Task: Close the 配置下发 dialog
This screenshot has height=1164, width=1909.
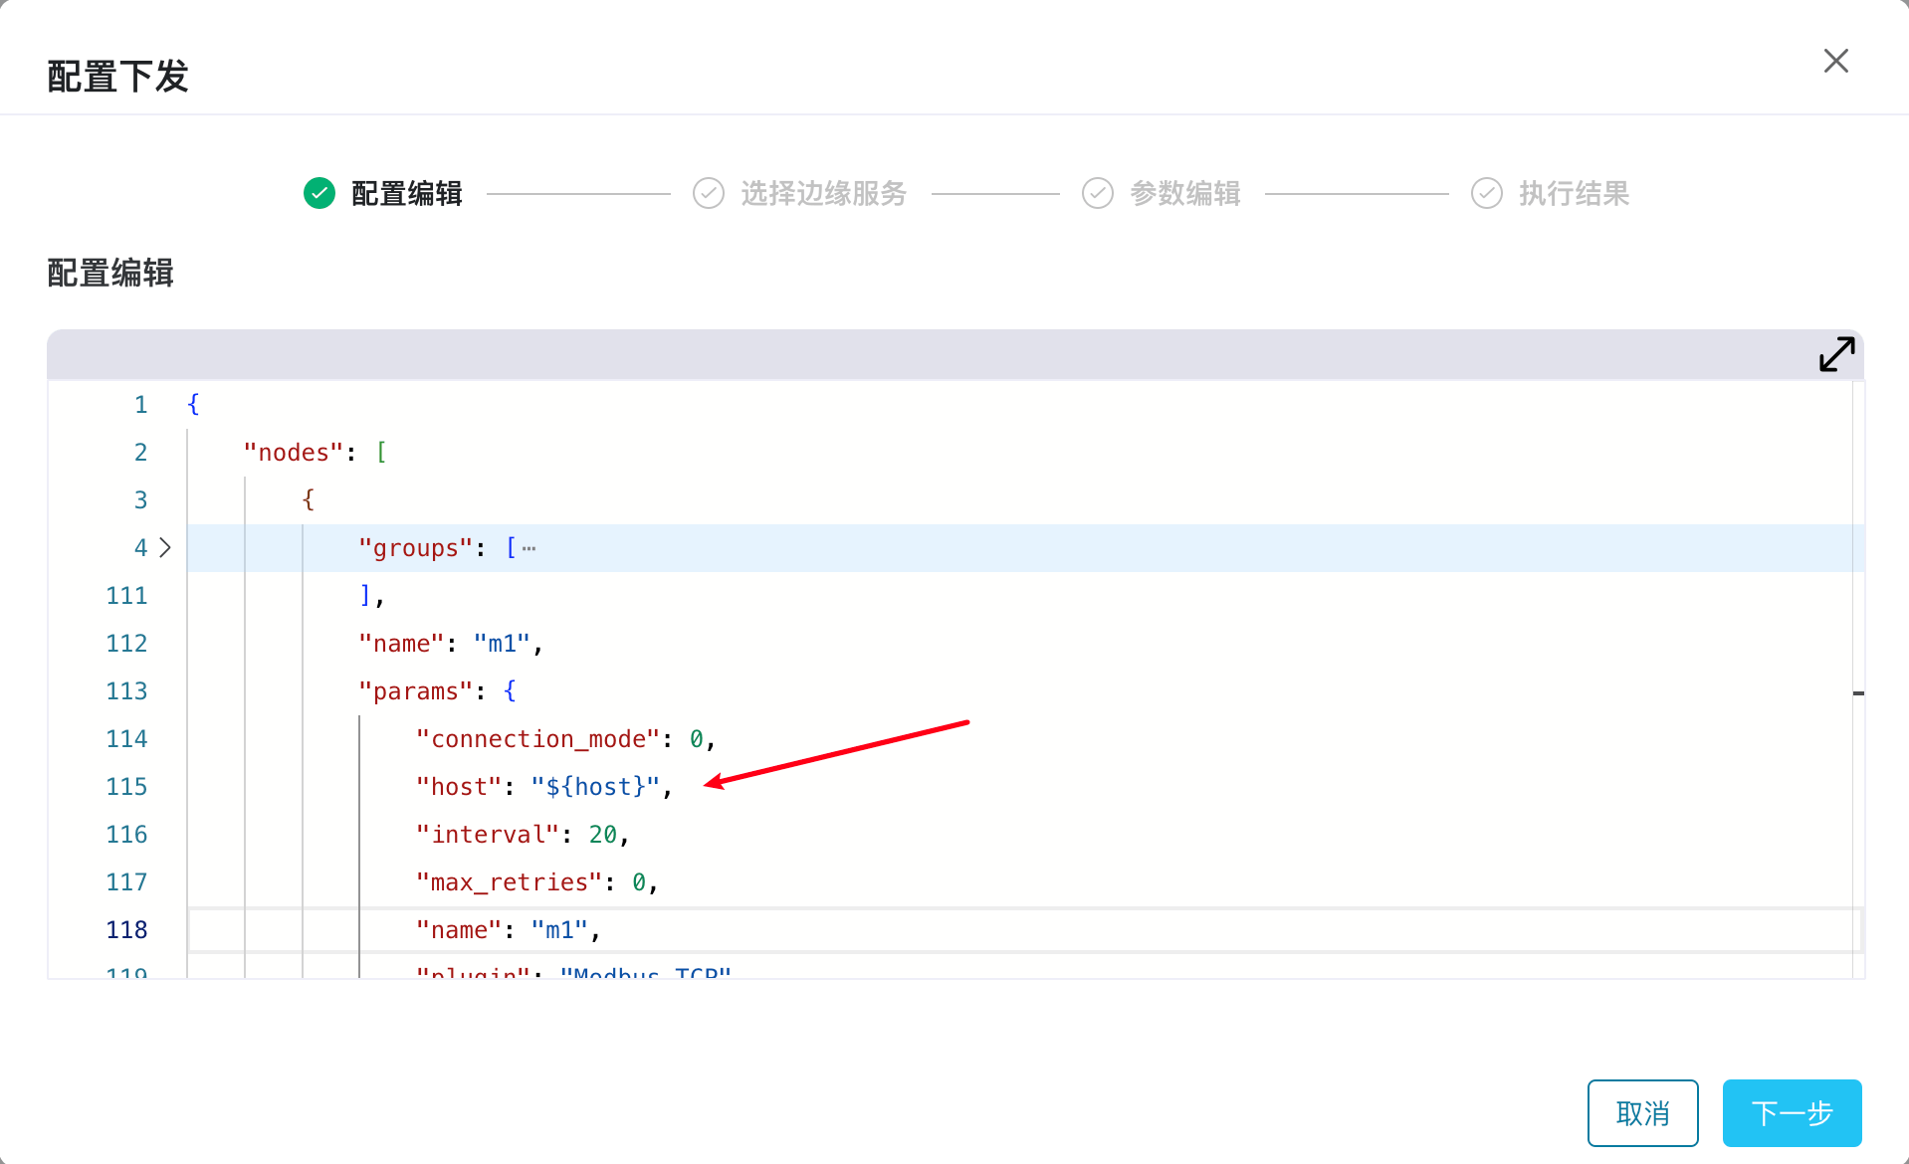Action: click(x=1835, y=61)
